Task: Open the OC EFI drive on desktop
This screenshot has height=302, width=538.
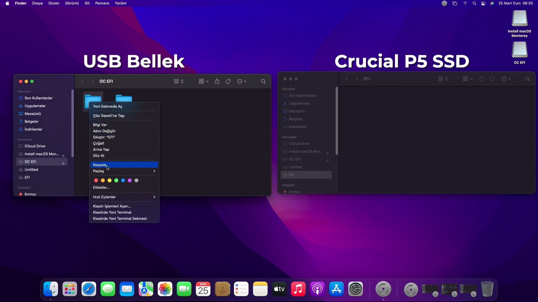Action: [x=520, y=50]
